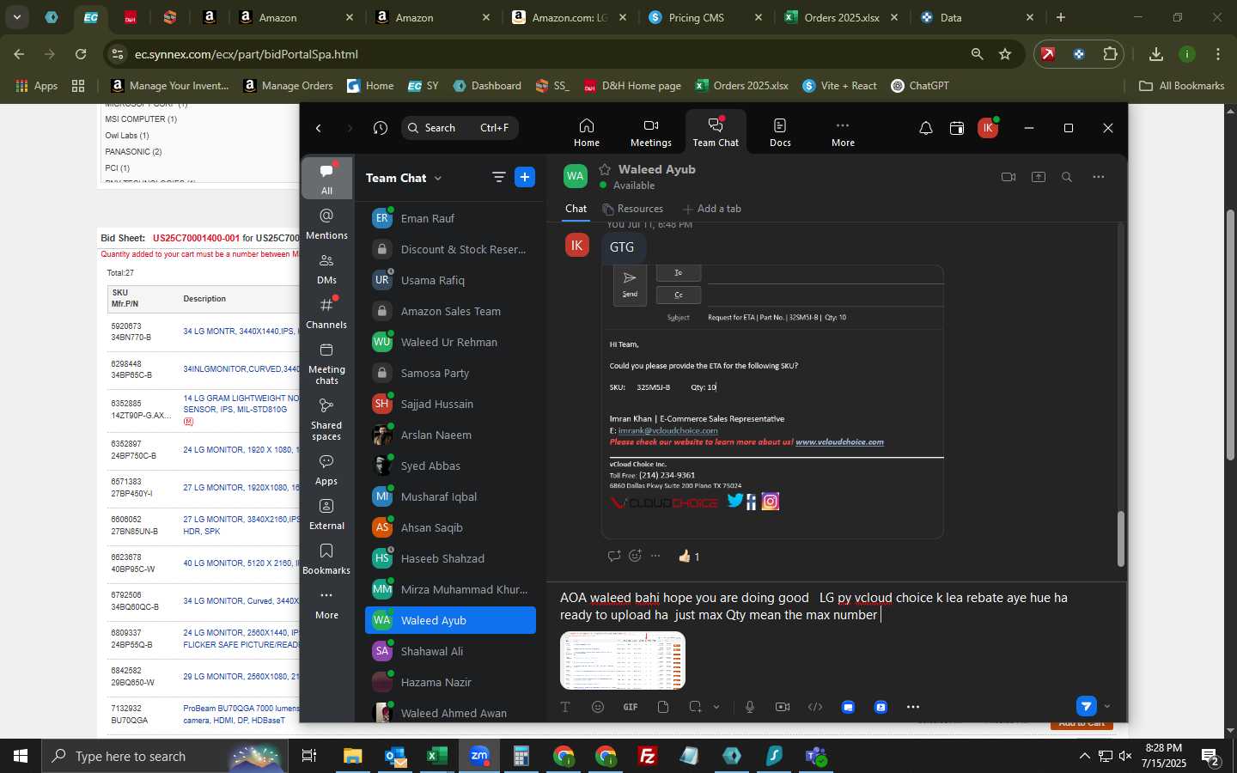Screen dimensions: 1237x773
Task: Open Zoom notifications bell
Action: 926,128
